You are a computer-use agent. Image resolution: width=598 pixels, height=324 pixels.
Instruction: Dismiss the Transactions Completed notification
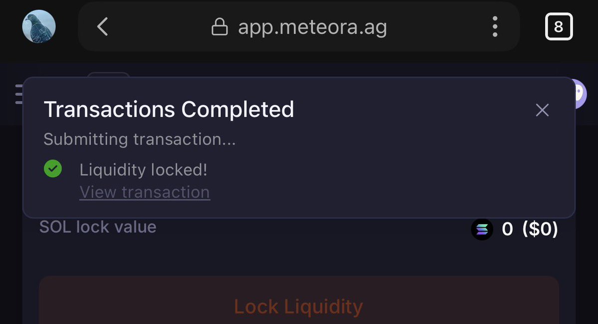click(x=542, y=110)
